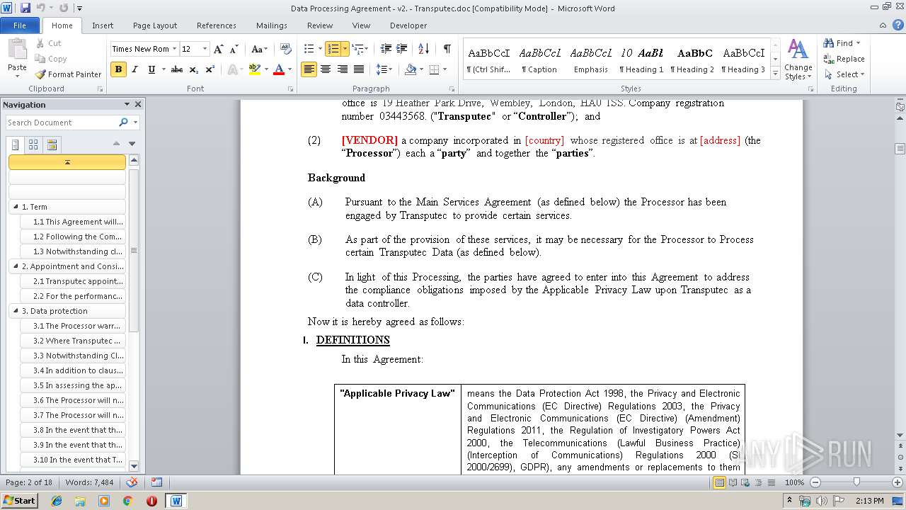Click the Copy command

(x=50, y=59)
